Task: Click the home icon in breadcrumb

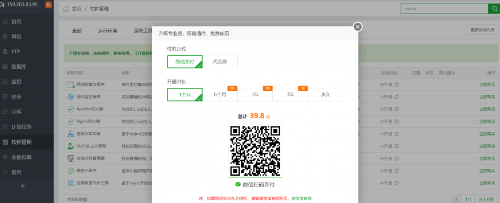Action: point(66,9)
